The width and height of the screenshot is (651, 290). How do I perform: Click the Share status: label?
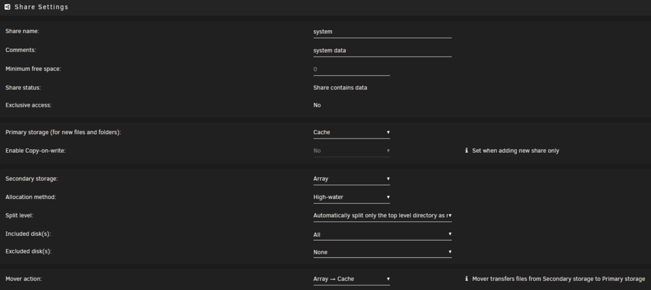click(x=23, y=88)
